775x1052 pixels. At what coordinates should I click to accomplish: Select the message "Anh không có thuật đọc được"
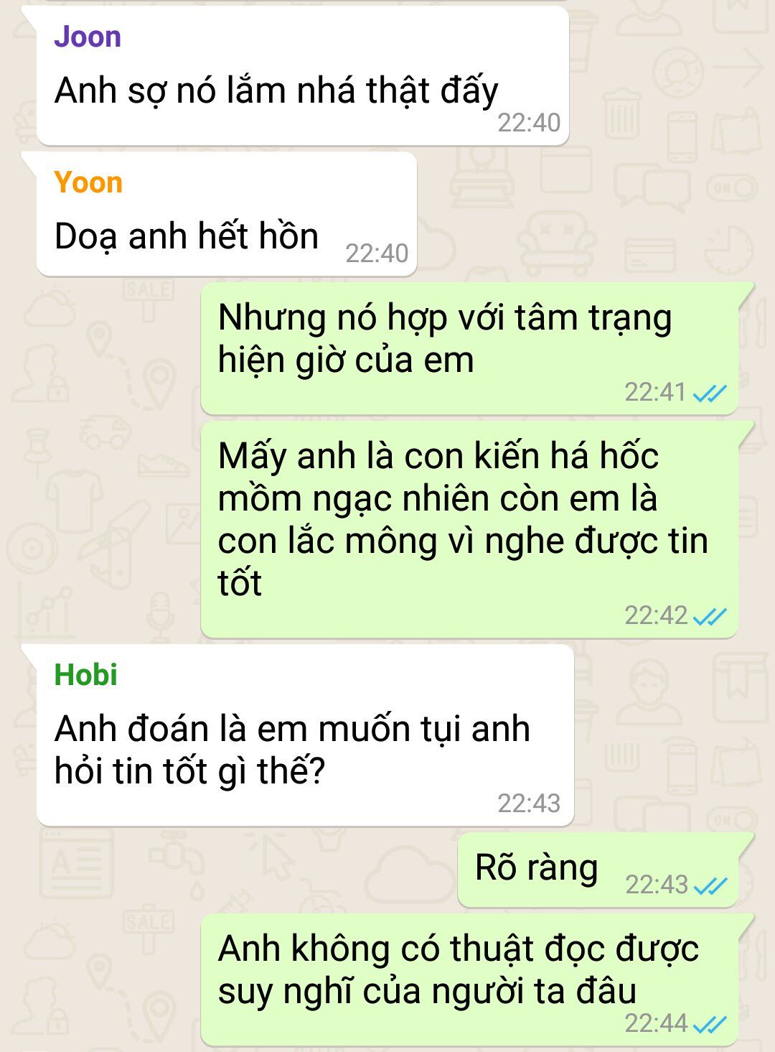point(458,969)
